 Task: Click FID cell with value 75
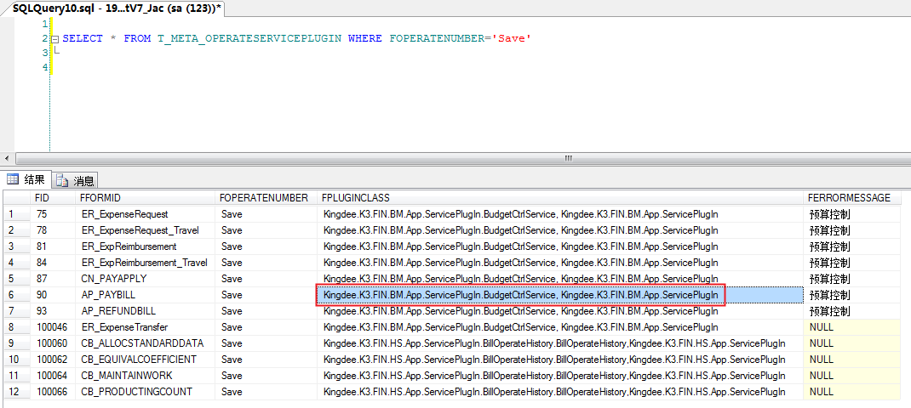(54, 214)
